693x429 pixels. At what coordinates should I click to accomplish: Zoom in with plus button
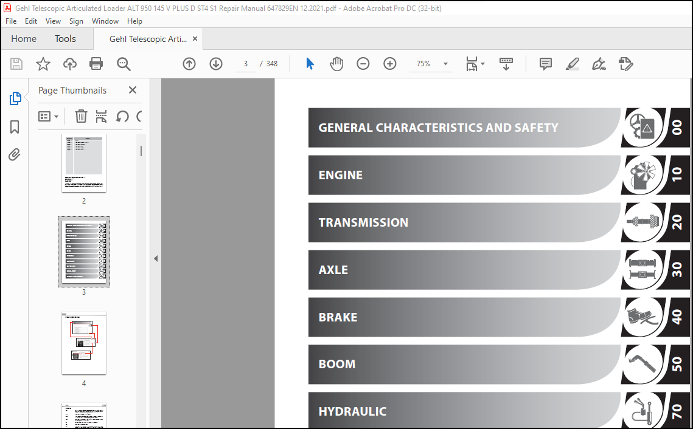pos(389,64)
